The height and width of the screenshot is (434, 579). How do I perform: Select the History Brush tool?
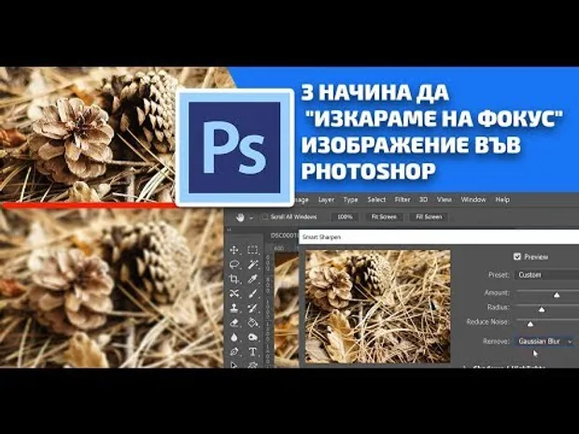[x=252, y=308]
